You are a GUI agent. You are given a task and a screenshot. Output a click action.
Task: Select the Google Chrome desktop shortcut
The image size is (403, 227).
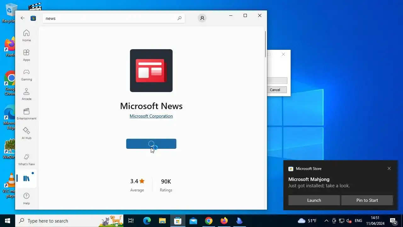(x=9, y=83)
